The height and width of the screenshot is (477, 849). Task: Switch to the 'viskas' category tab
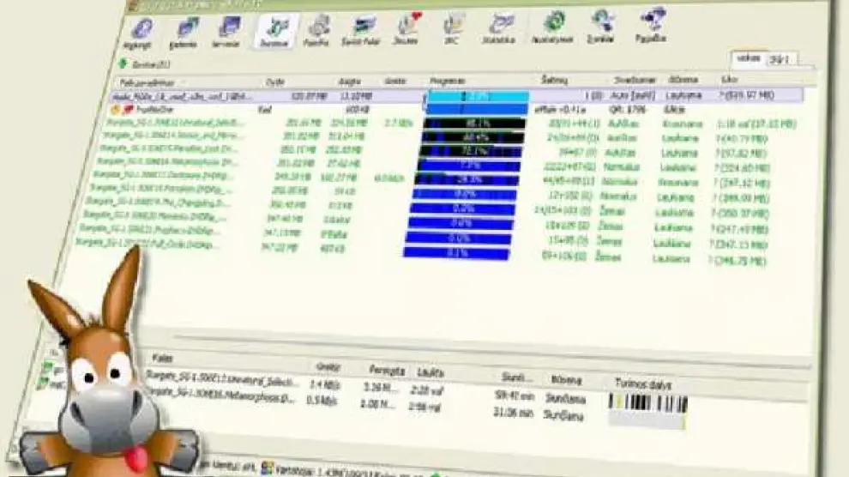(x=745, y=57)
